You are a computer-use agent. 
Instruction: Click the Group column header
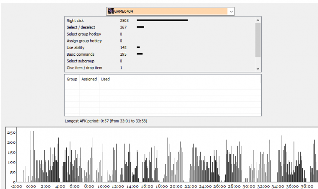point(72,79)
